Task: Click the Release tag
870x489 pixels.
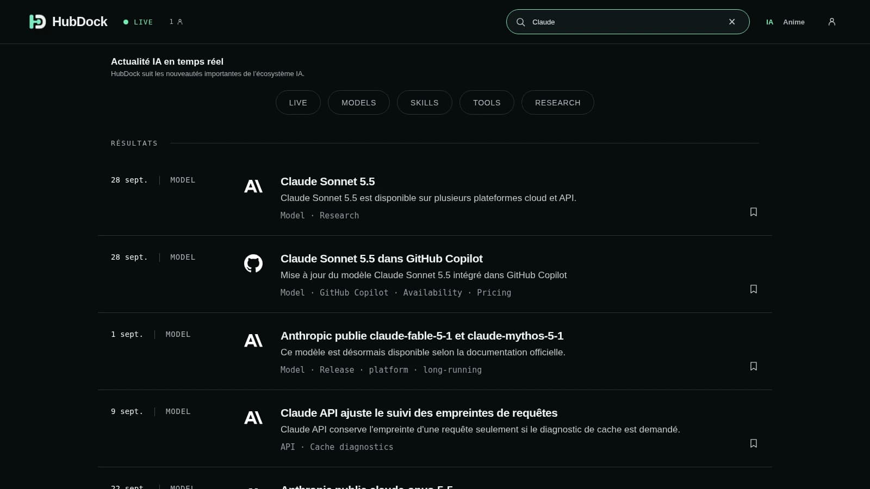Action: [337, 370]
